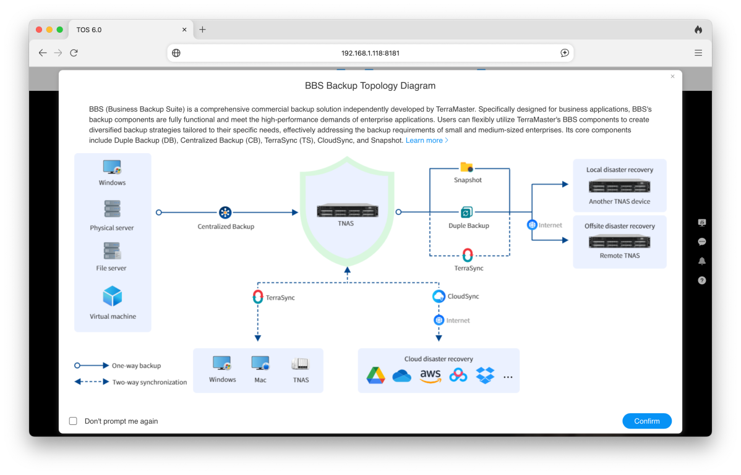The width and height of the screenshot is (741, 475).
Task: Reload the current page
Action: click(x=74, y=53)
